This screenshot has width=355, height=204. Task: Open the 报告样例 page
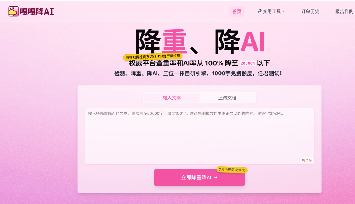[x=344, y=11]
